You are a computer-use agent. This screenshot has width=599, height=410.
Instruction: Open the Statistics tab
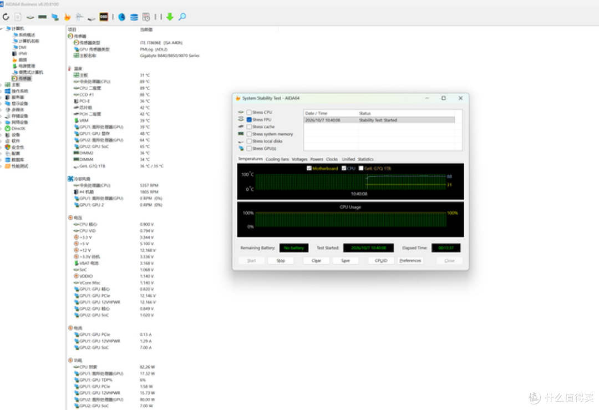[366, 159]
